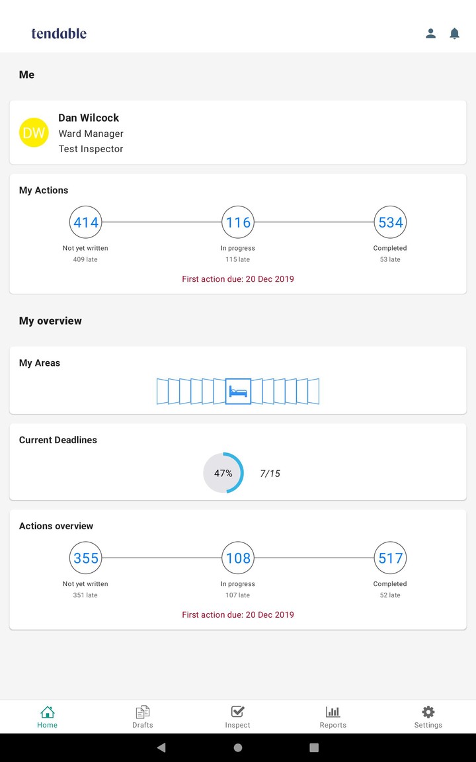Viewport: 476px width, 762px height.
Task: Open the 7/15 deadlines count
Action: tap(270, 473)
